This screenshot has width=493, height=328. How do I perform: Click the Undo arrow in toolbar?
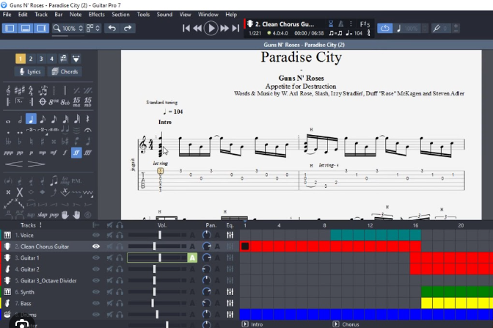[x=112, y=28]
